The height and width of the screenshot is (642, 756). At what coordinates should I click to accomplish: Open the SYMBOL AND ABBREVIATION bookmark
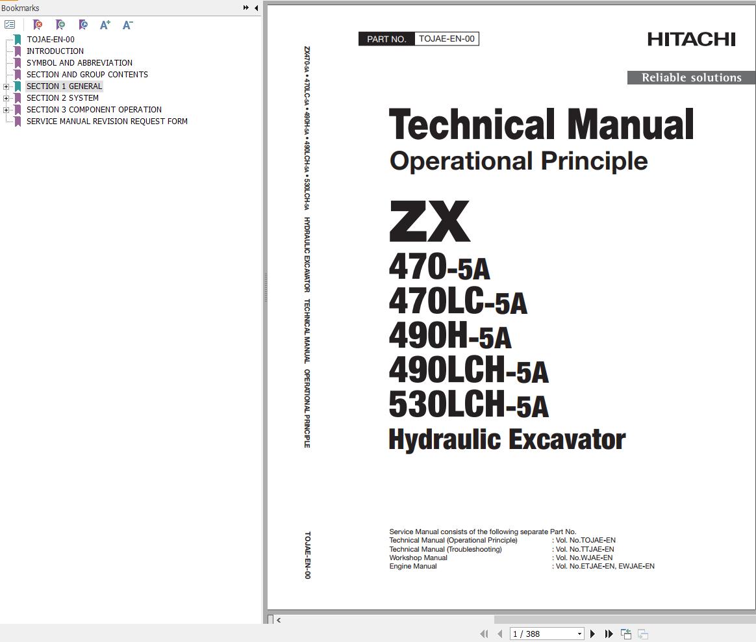point(79,62)
